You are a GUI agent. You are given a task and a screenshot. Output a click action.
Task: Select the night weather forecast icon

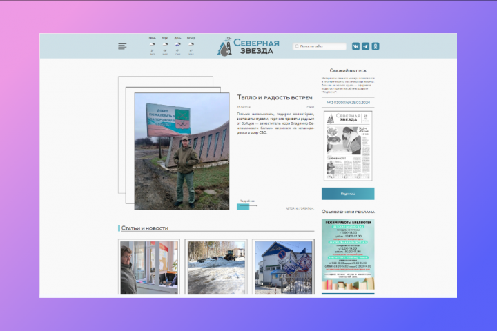[152, 44]
